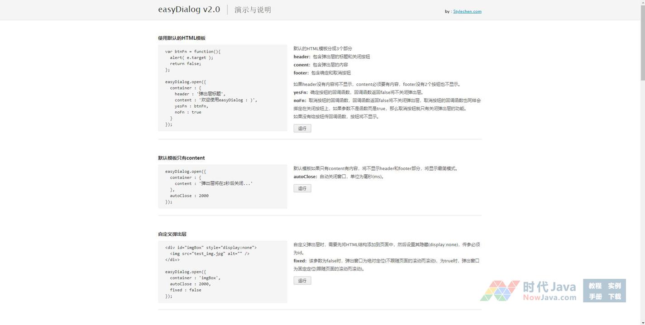The width and height of the screenshot is (645, 325).
Task: Click the 时代Java brand text
Action: point(549,287)
